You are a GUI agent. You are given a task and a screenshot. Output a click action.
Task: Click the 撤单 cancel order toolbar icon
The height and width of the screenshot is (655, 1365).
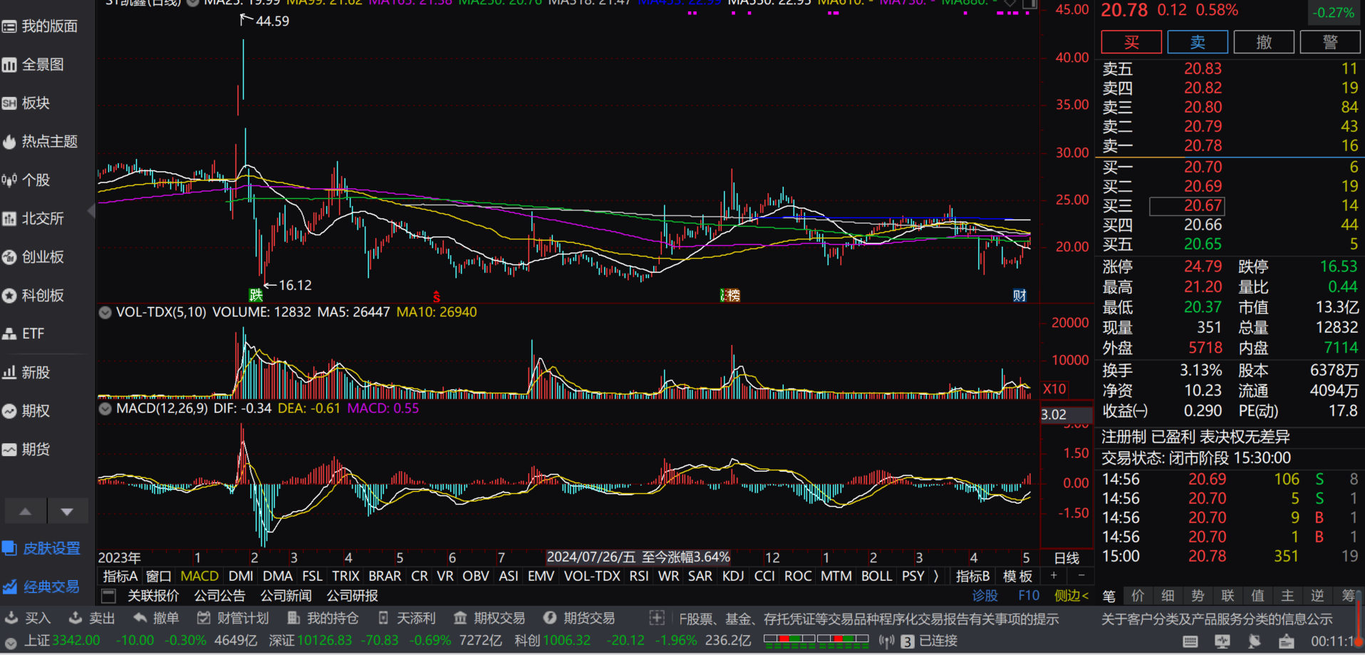(x=156, y=618)
